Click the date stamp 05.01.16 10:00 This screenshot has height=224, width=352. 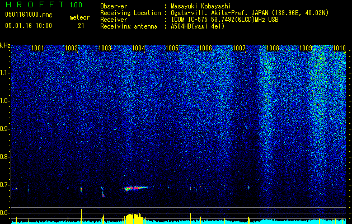29,26
